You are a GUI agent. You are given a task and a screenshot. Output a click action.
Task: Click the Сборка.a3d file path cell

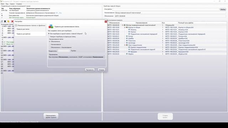(170, 25)
